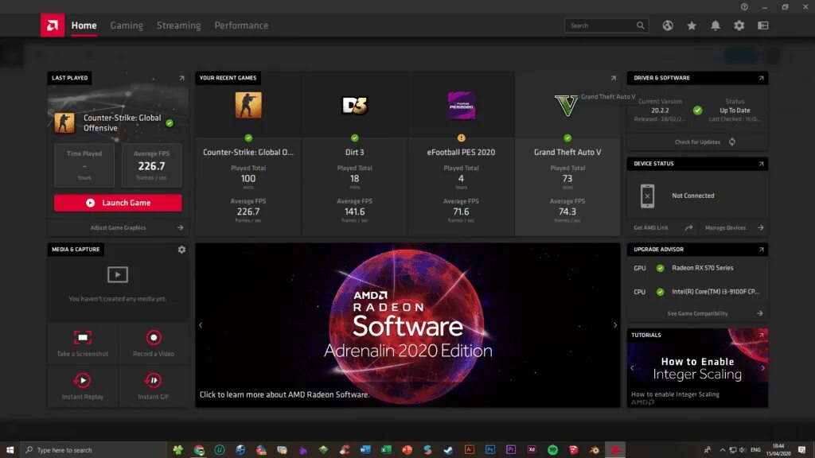
Task: Click the AMD logo icon
Action: click(x=53, y=25)
